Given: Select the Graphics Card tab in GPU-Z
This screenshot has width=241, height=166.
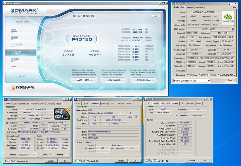Looking at the screenshot, I should tap(179, 7).
